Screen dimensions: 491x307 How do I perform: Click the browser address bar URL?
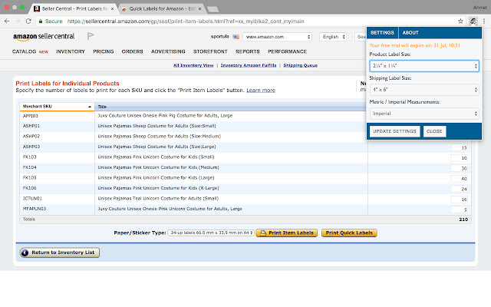(186, 21)
